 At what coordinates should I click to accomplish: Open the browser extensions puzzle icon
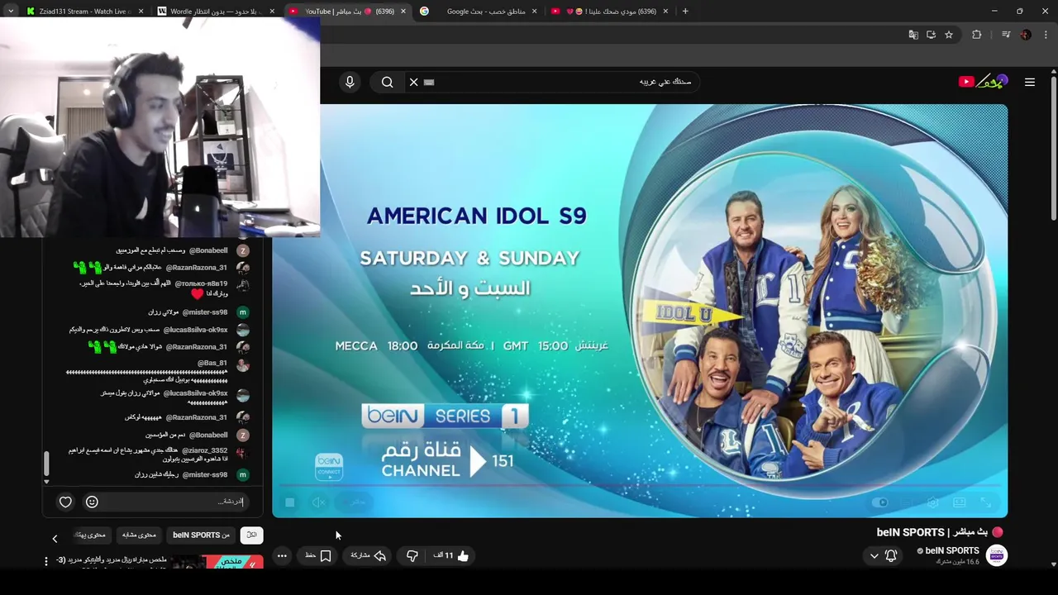pos(977,35)
